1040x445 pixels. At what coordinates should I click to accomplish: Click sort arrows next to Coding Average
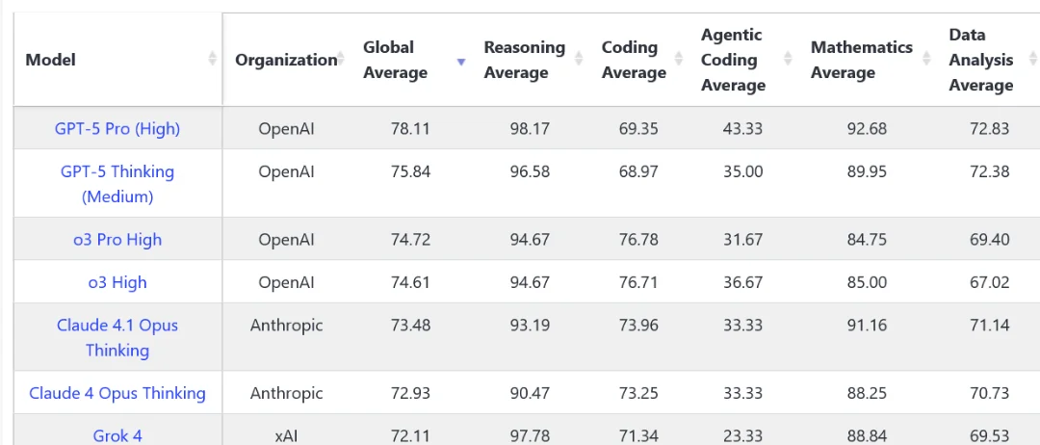pos(680,60)
